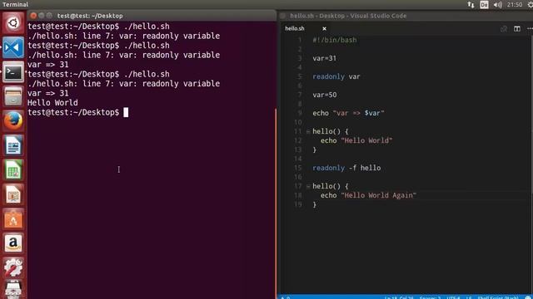Click the terminal prompt cursor line
Image resolution: width=533 pixels, height=299 pixels.
click(x=77, y=113)
